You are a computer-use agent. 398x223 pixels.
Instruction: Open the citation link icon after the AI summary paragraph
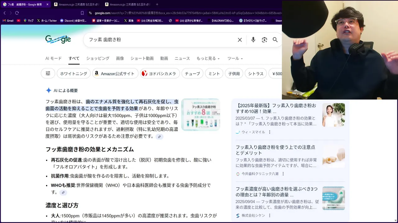[159, 137]
